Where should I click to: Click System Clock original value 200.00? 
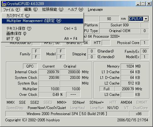(x=70, y=78)
